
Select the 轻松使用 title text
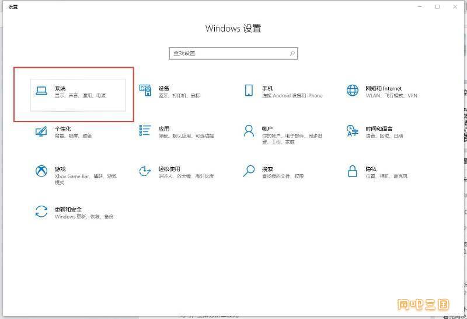pos(169,169)
